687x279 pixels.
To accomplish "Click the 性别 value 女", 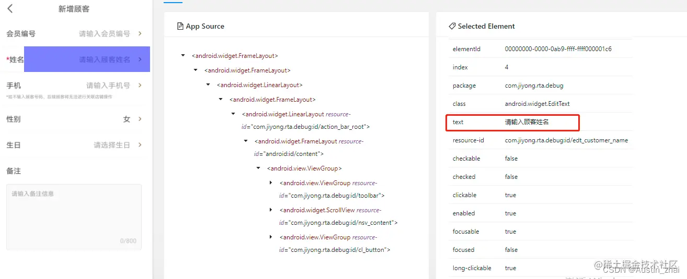I will click(127, 119).
